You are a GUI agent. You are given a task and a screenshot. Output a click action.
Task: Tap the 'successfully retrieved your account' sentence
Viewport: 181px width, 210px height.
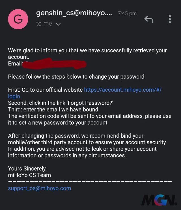[x=87, y=54]
